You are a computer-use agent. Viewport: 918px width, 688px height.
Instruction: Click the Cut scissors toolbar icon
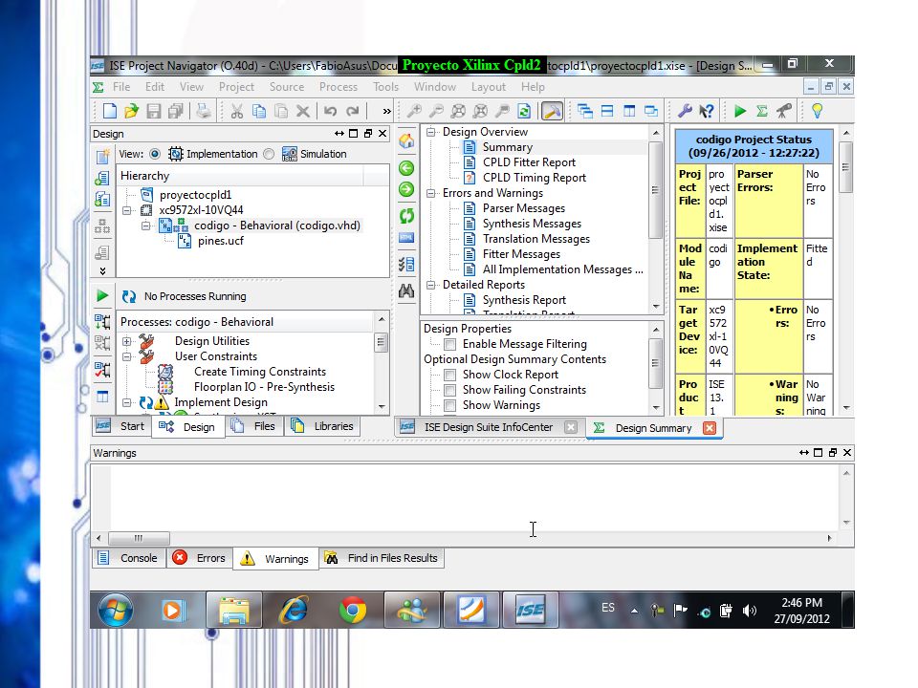(x=237, y=111)
